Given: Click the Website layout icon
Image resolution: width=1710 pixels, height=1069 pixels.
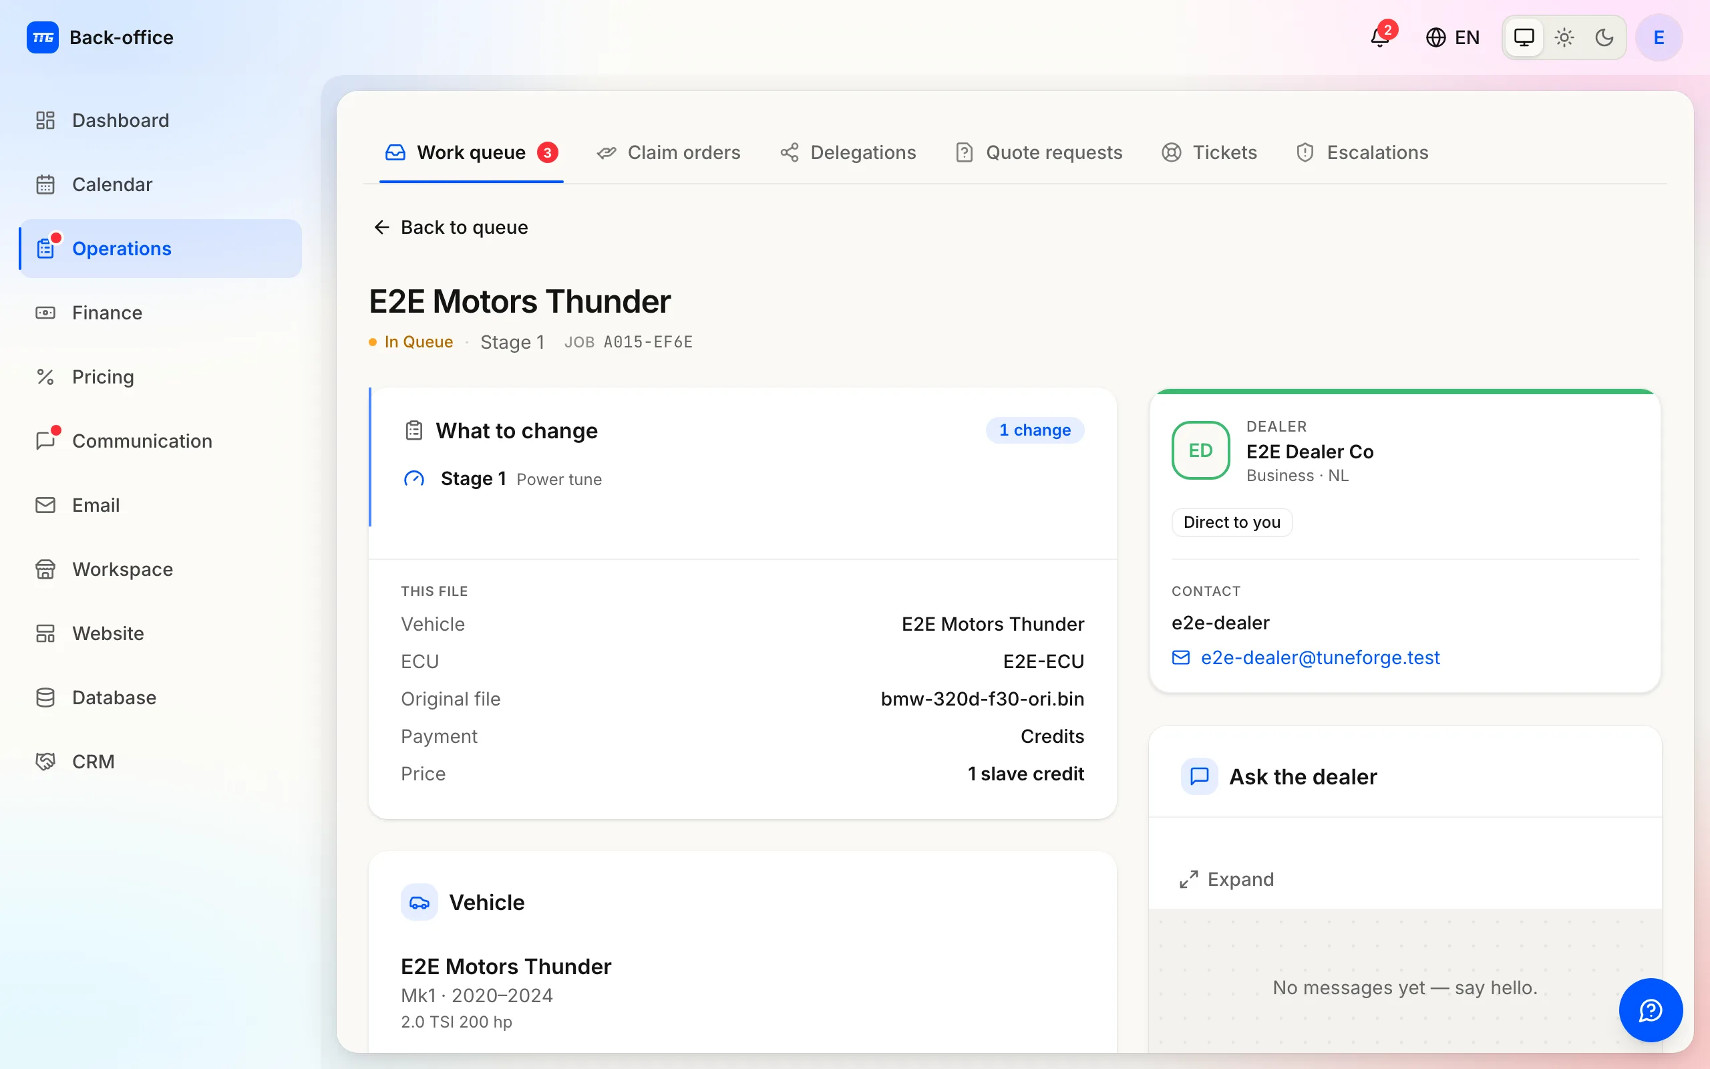Looking at the screenshot, I should (x=45, y=633).
